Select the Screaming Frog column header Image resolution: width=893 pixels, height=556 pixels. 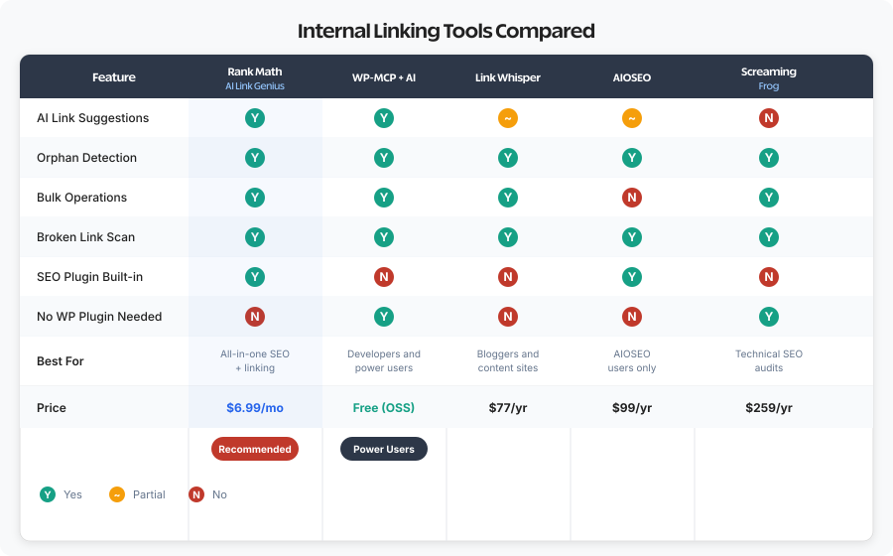click(769, 78)
